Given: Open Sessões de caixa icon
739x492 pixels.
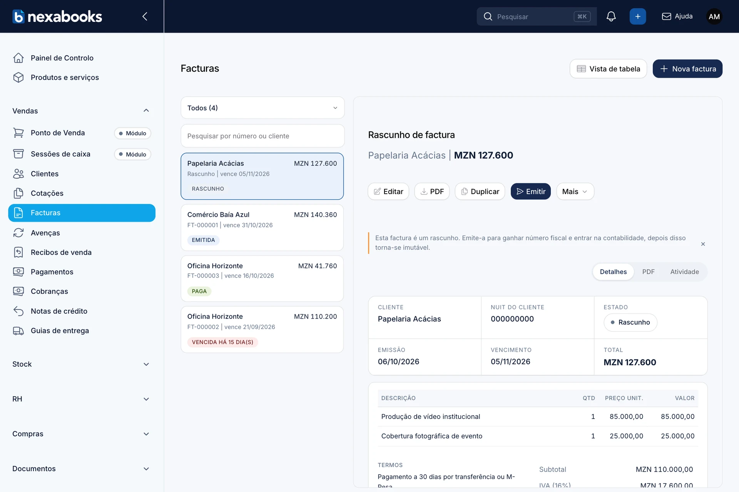Looking at the screenshot, I should pyautogui.click(x=18, y=154).
